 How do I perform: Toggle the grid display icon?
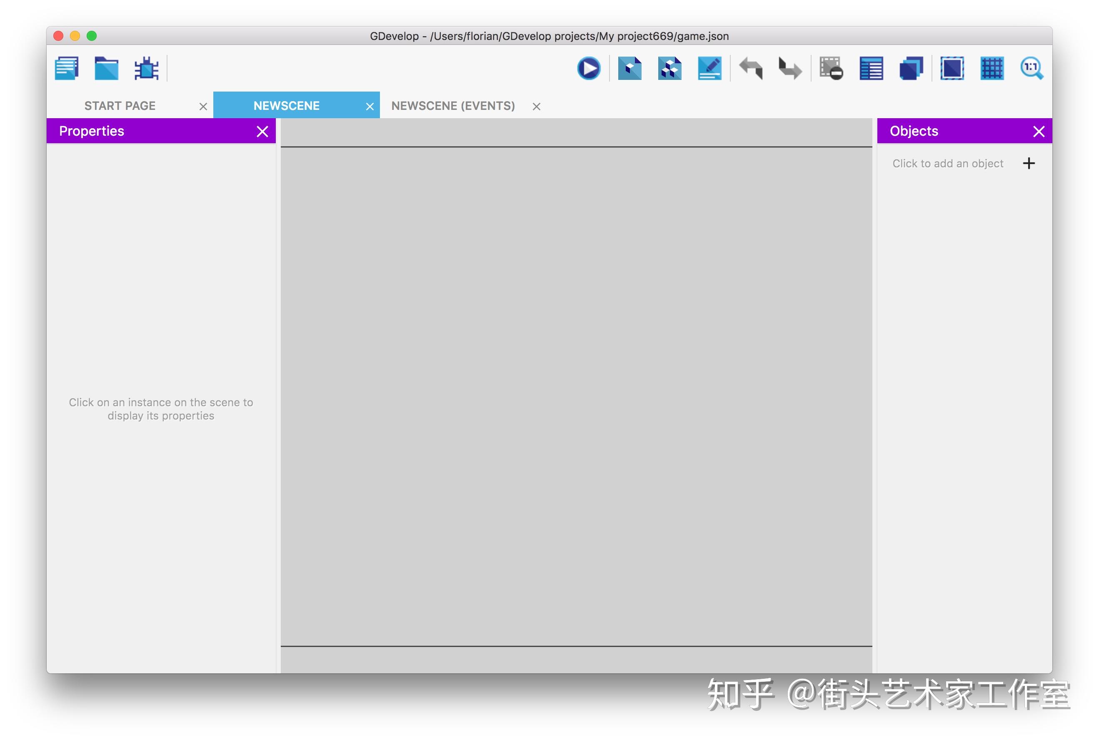point(992,68)
